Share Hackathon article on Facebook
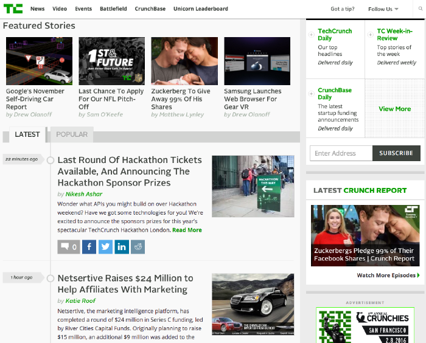 tap(89, 247)
